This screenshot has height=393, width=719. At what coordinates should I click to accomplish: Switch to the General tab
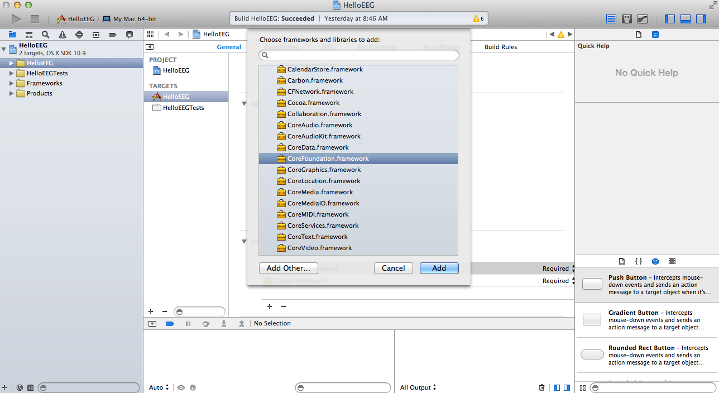click(x=229, y=47)
